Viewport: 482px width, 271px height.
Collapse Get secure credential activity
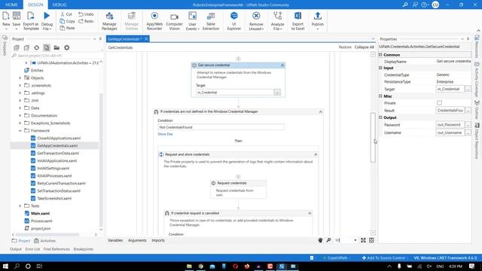coord(282,65)
